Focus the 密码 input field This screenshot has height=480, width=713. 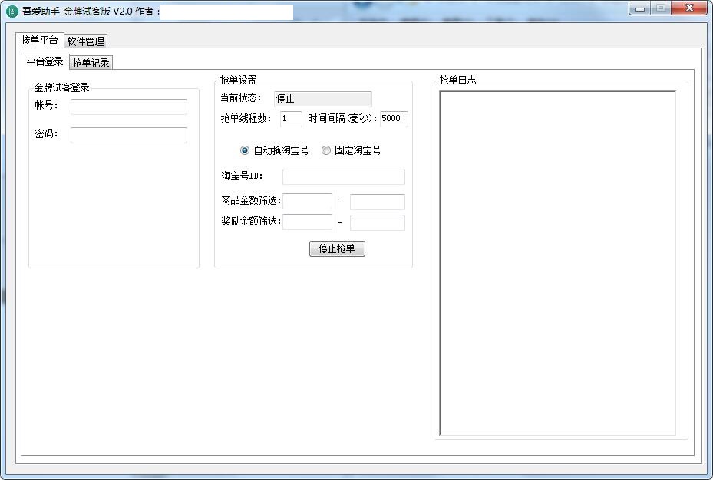(129, 135)
